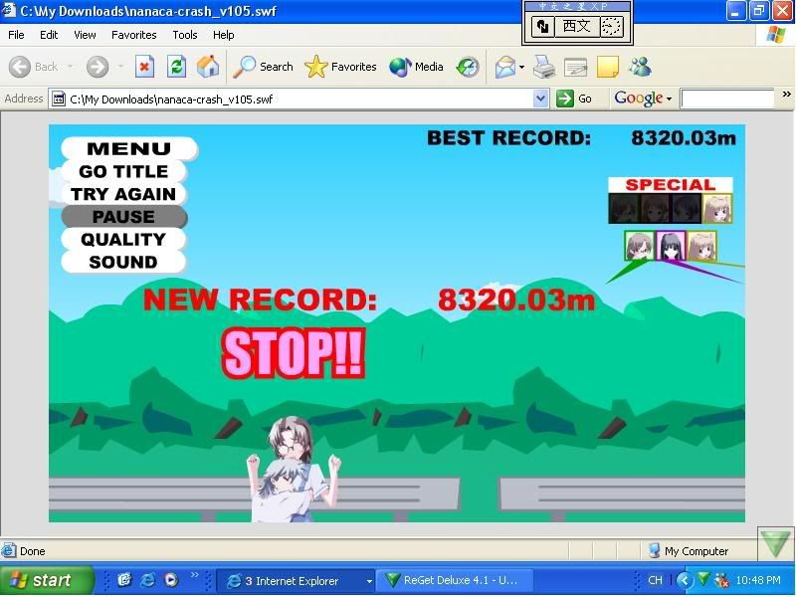The width and height of the screenshot is (796, 597).
Task: Go to the Home page icon
Action: 208,67
